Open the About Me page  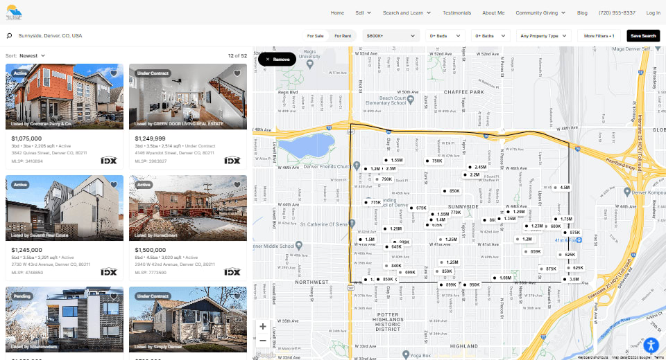click(x=493, y=12)
